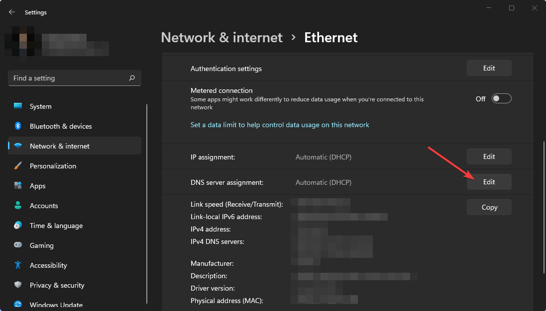546x311 pixels.
Task: Click the Personalization brush icon
Action: click(17, 165)
